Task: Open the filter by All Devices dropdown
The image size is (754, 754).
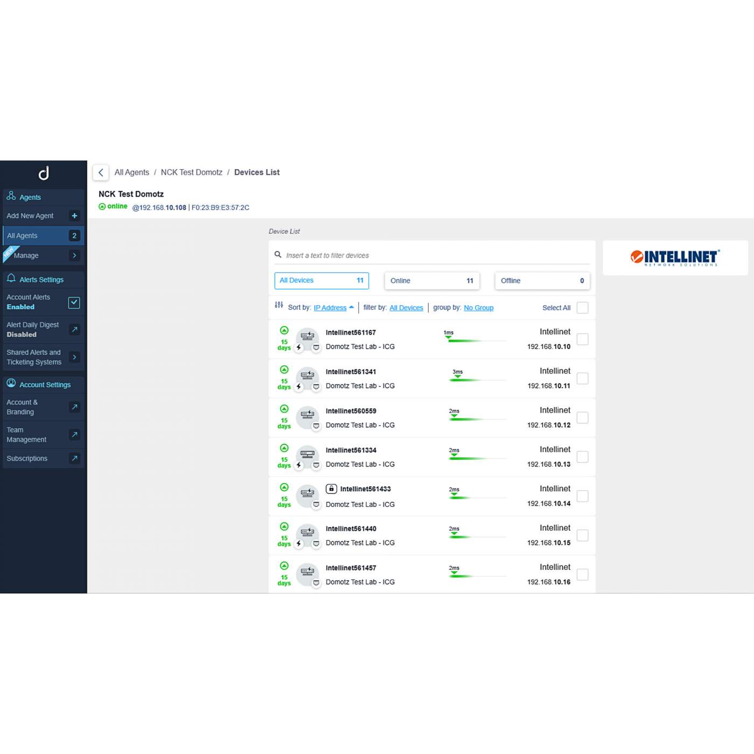Action: tap(406, 308)
